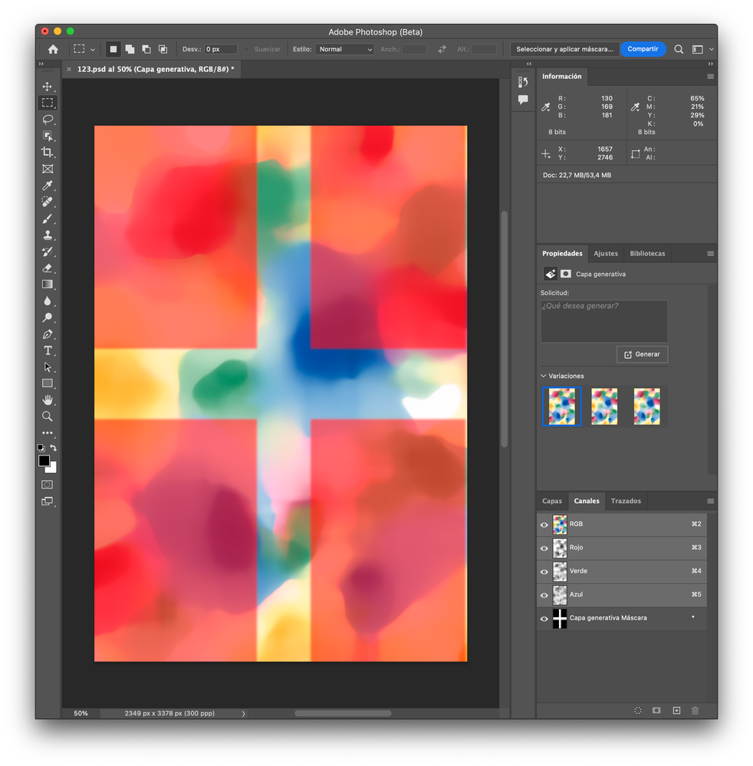753x766 pixels.
Task: Switch to the Bibliotecas tab
Action: click(x=647, y=253)
